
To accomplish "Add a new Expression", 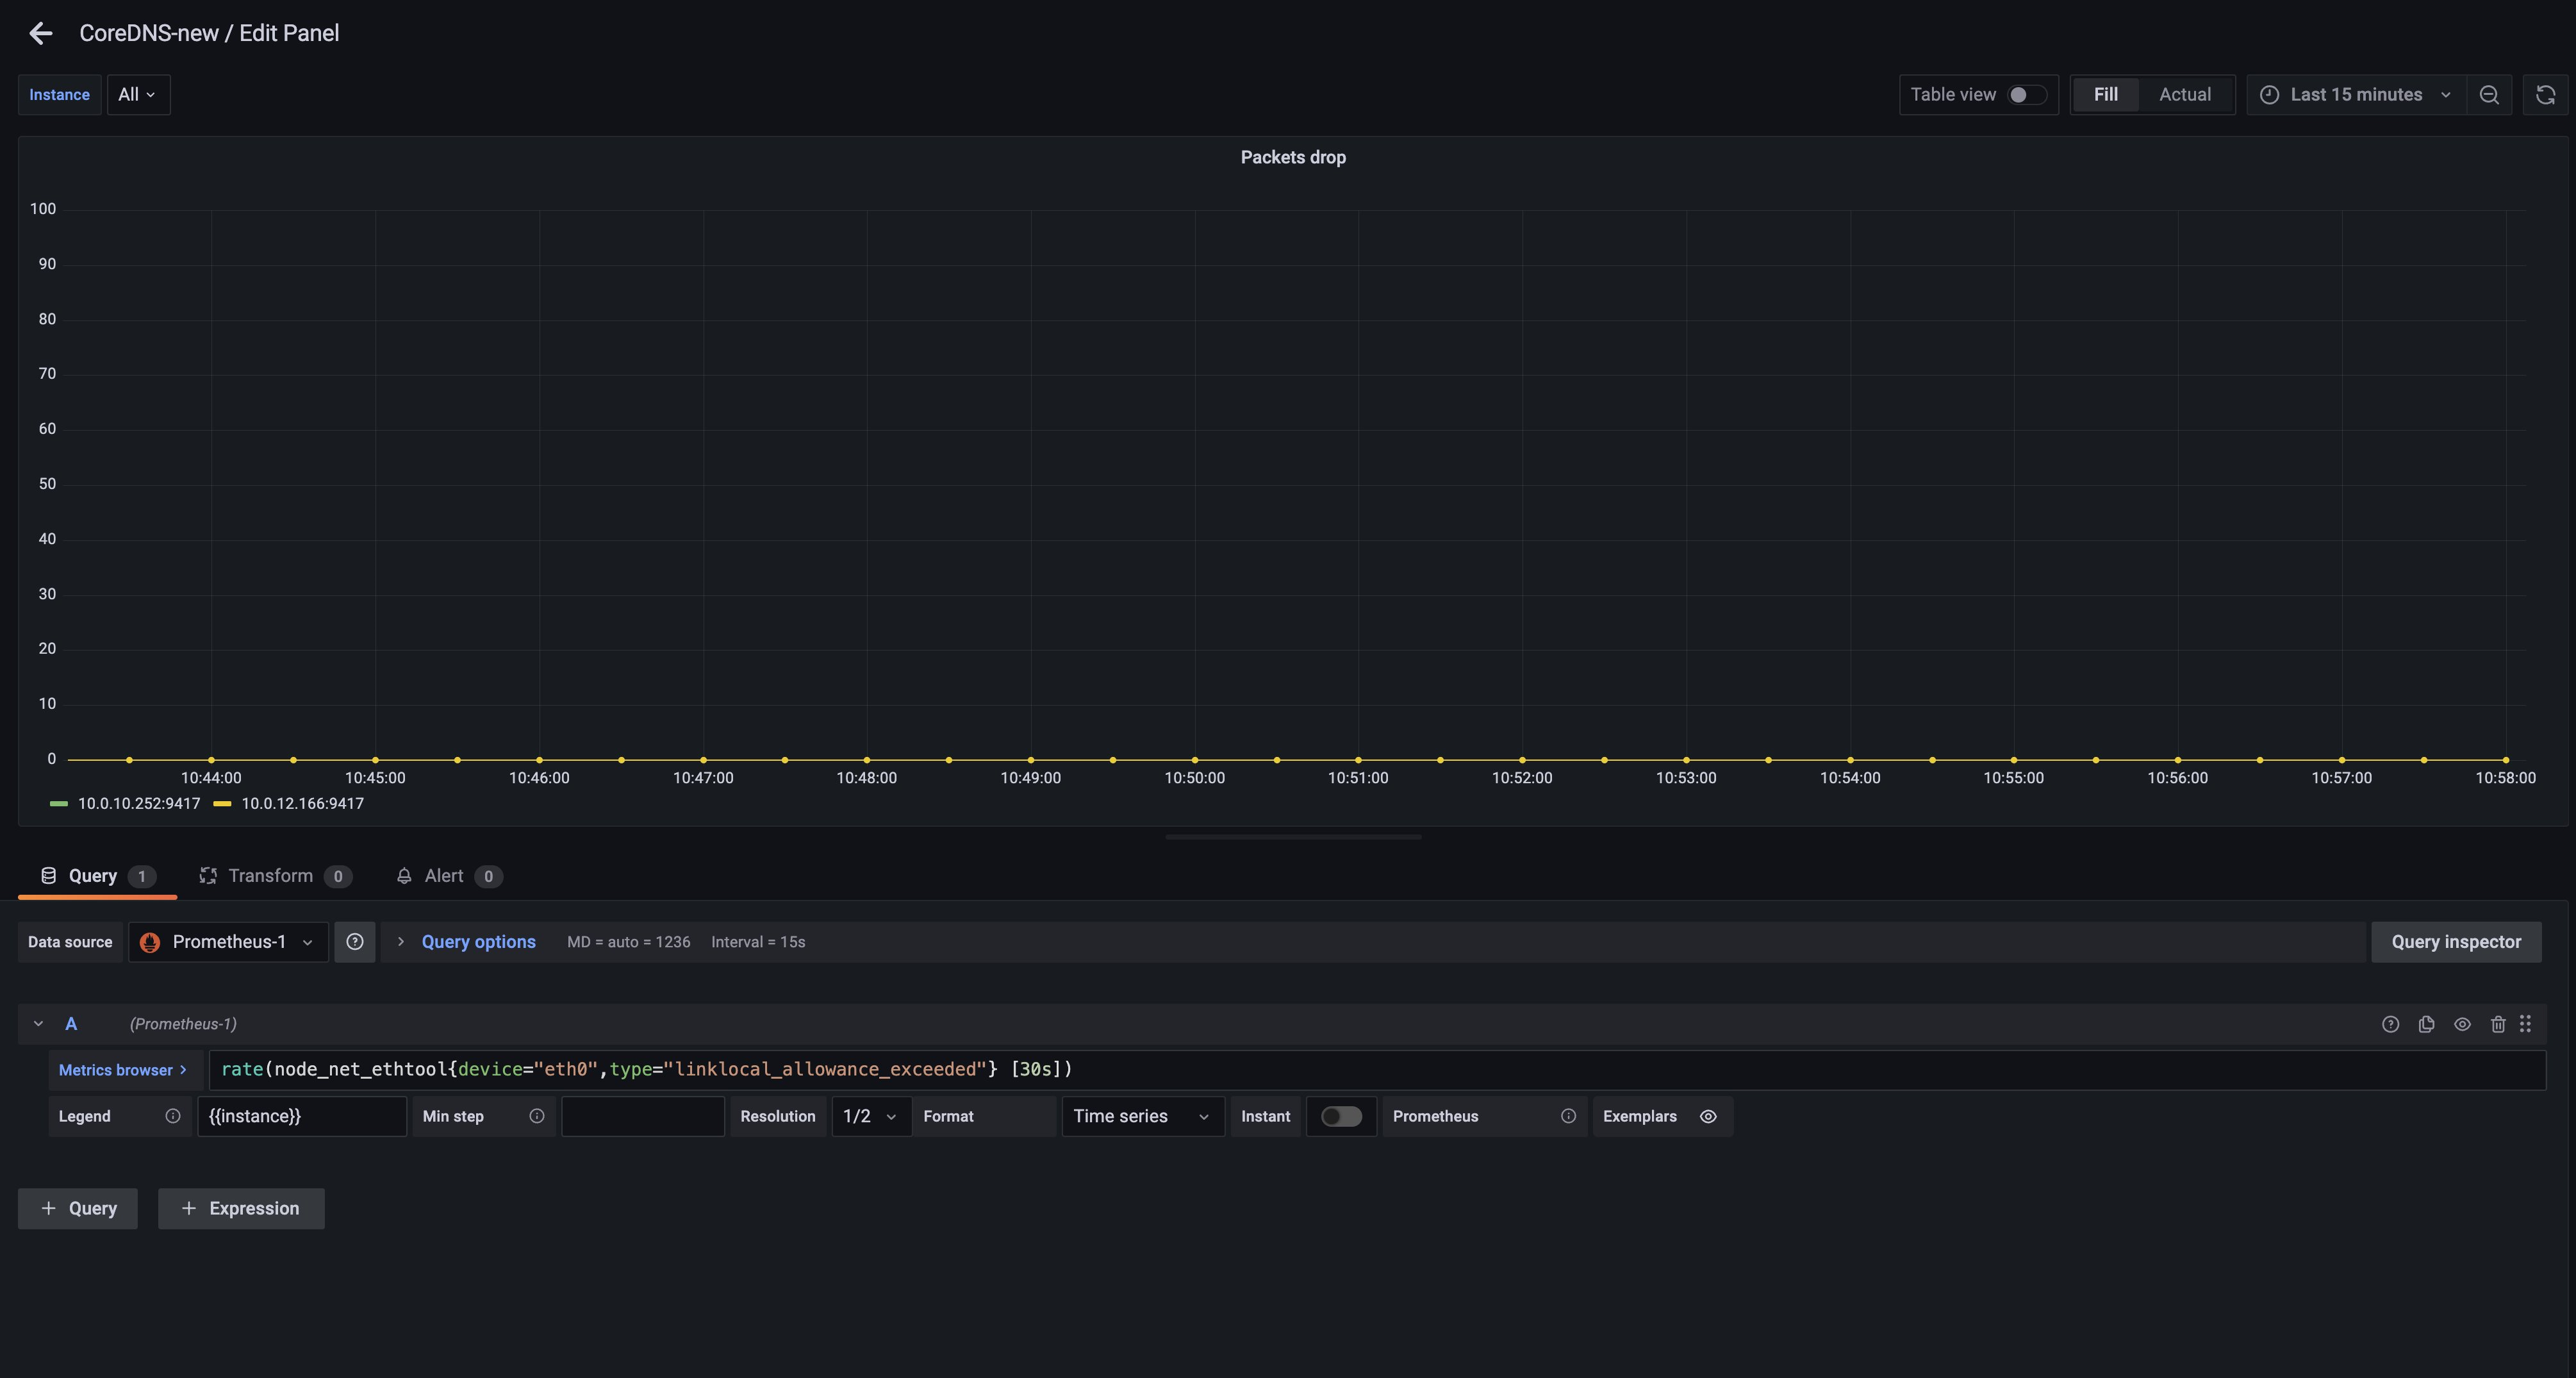I will pos(240,1208).
